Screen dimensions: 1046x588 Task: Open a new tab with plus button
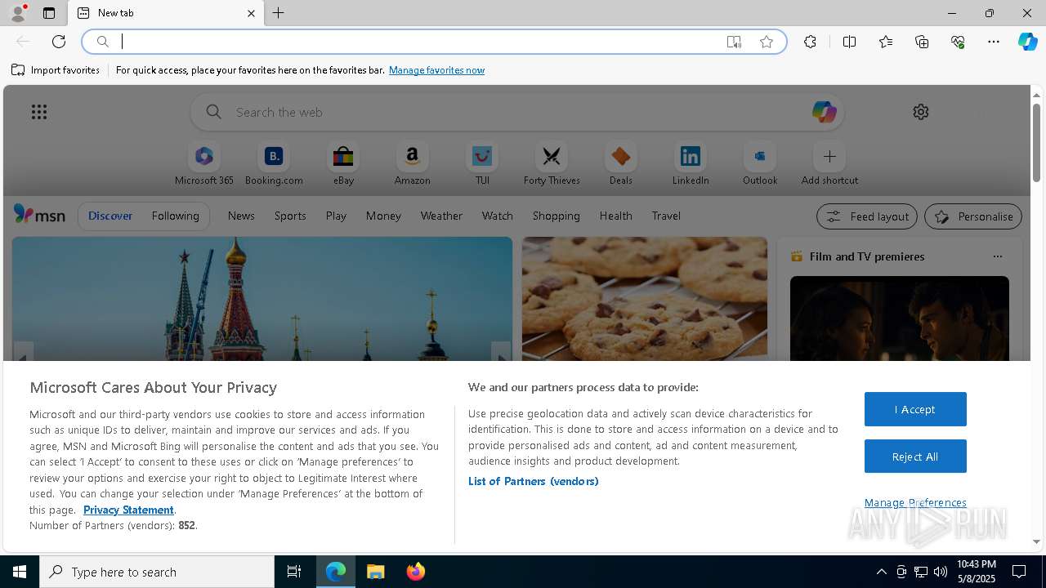click(x=279, y=13)
